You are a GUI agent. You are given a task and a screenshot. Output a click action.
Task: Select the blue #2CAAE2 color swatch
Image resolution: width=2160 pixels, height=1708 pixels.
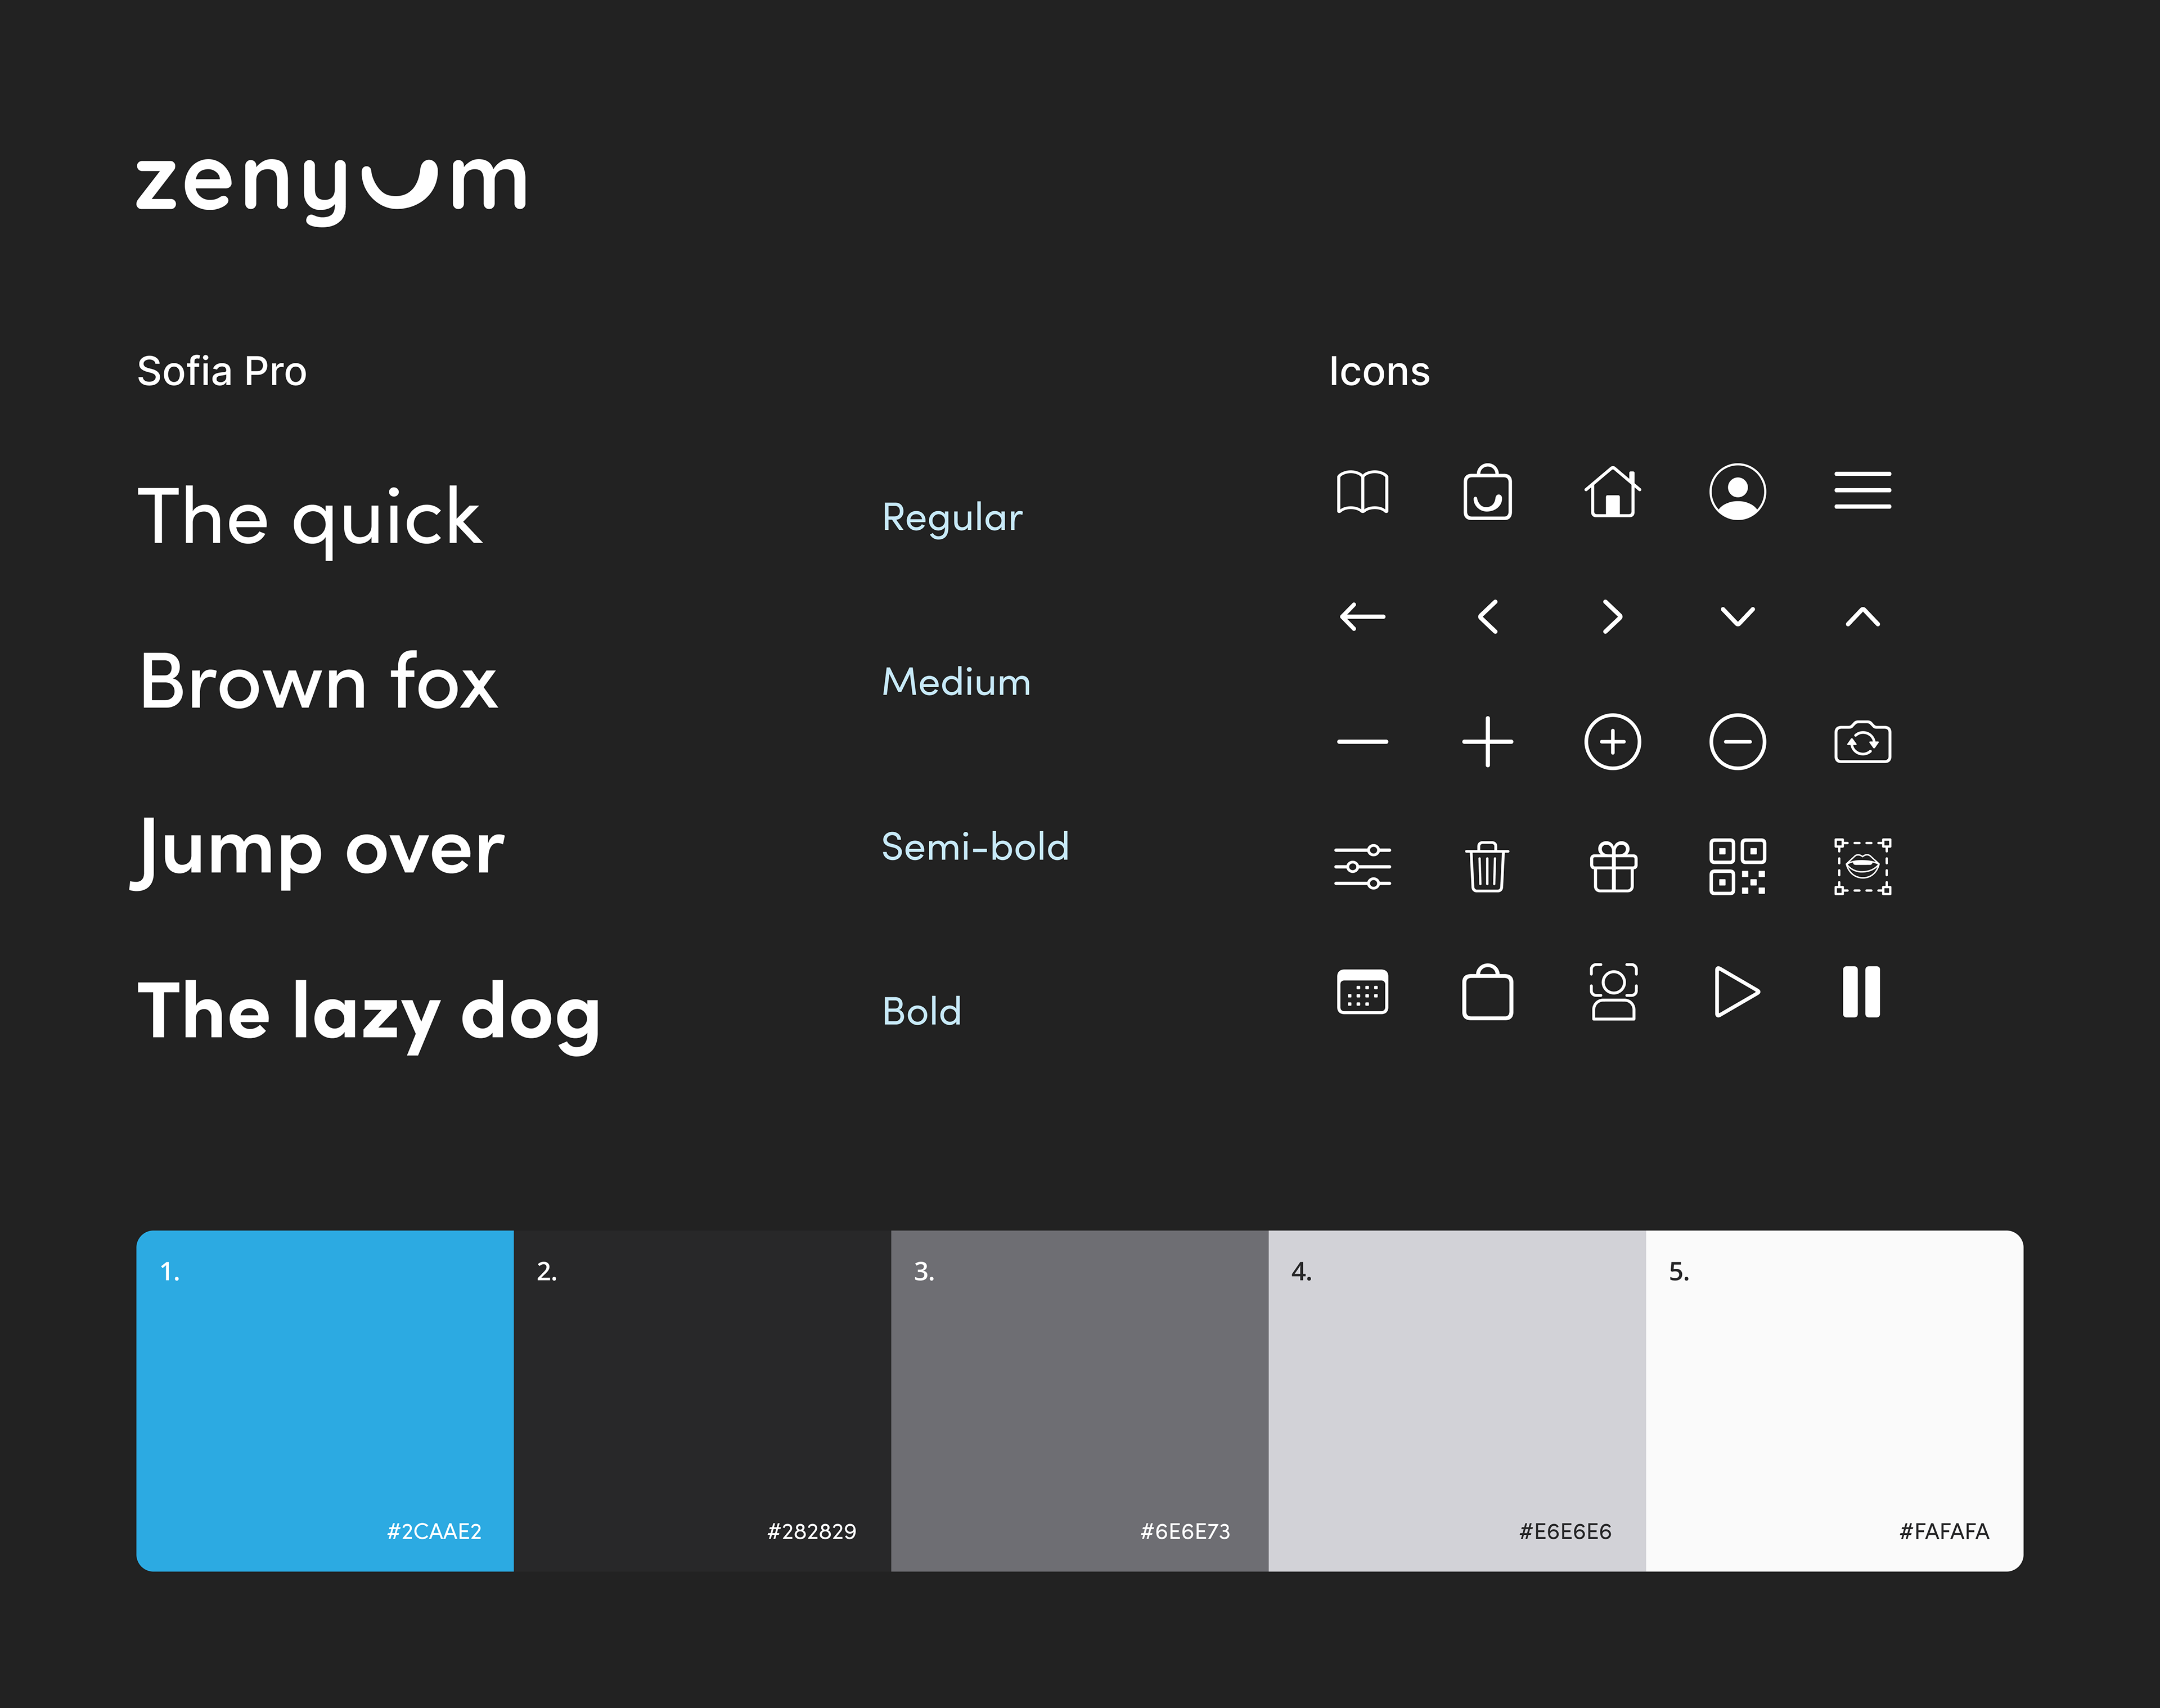(x=325, y=1400)
